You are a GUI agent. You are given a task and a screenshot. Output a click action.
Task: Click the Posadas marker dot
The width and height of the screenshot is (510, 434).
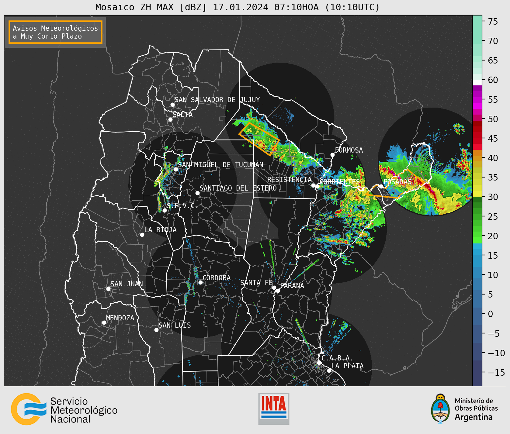click(x=381, y=186)
